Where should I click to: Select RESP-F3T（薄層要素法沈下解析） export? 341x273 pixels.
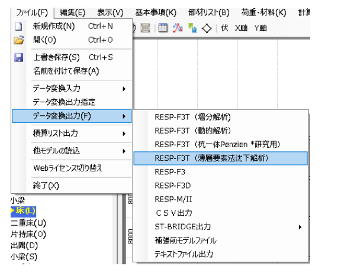[x=221, y=158]
